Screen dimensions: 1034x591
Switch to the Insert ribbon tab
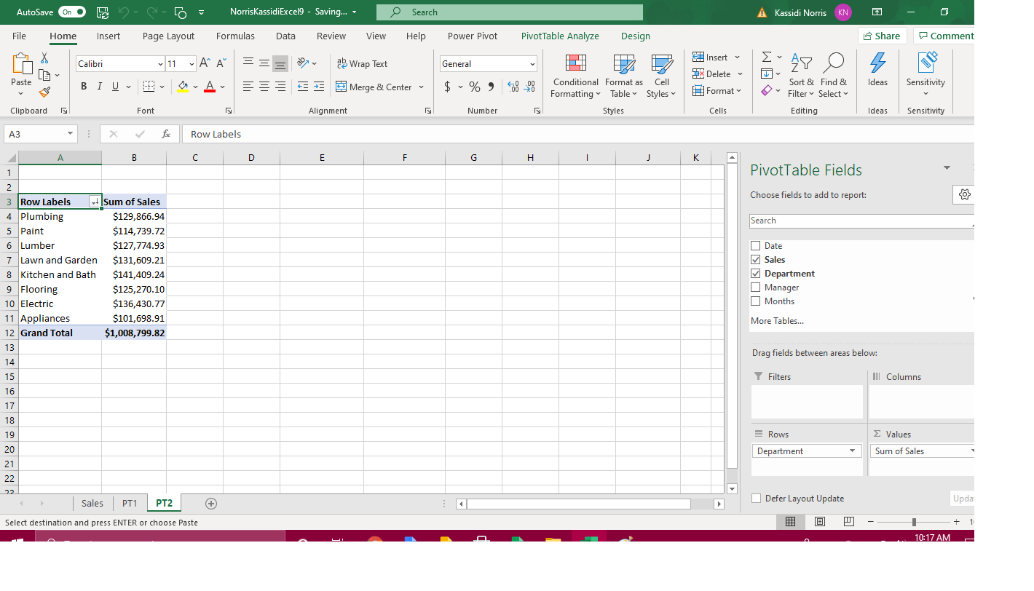tap(108, 36)
